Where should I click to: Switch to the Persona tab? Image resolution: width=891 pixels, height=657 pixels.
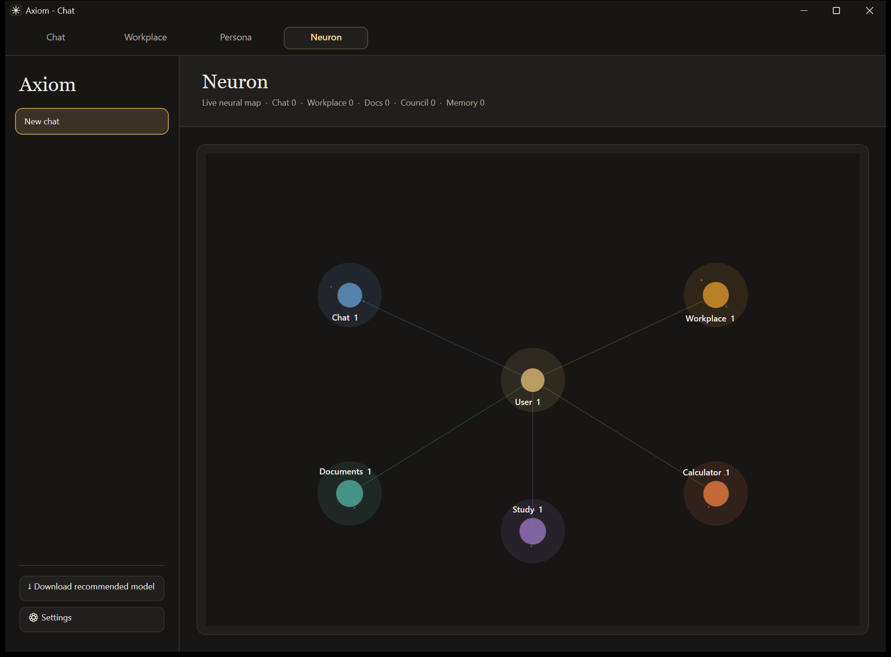pyautogui.click(x=236, y=38)
